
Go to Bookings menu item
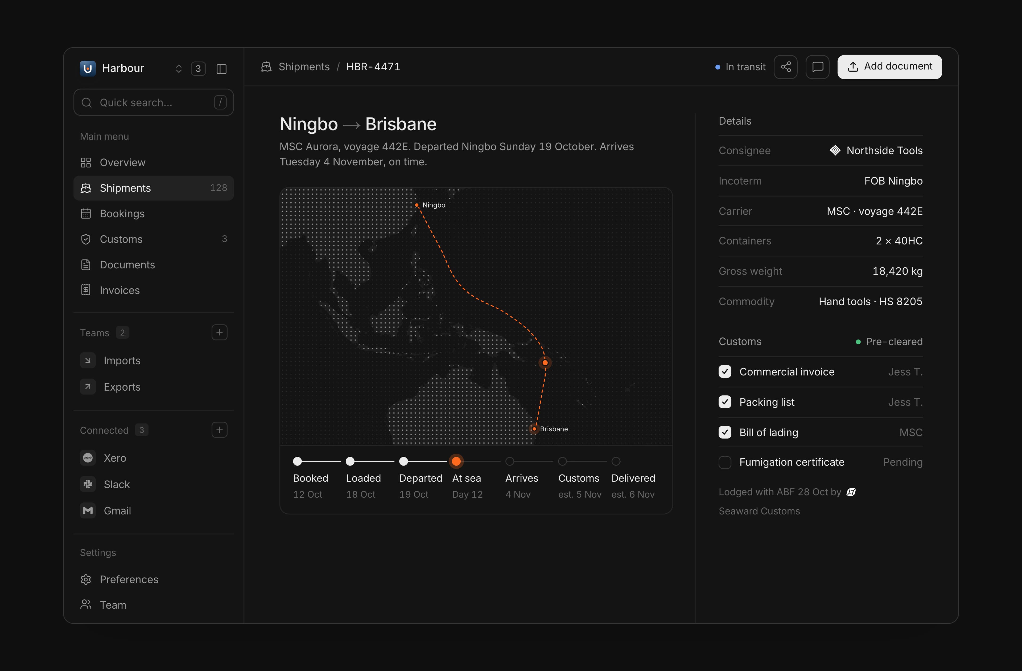[154, 214]
